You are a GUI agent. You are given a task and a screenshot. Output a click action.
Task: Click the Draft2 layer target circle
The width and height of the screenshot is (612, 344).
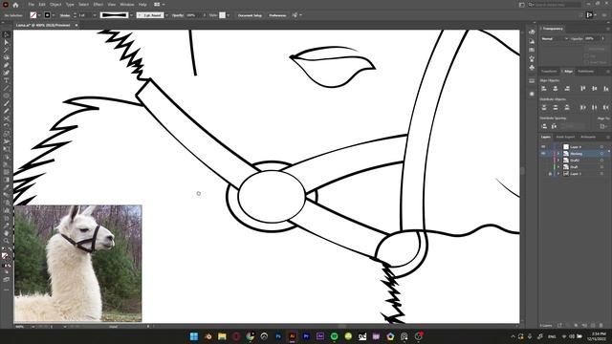(x=601, y=161)
